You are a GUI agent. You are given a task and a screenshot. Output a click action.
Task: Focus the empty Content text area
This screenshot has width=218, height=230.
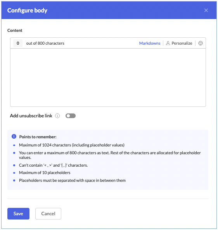point(108,77)
